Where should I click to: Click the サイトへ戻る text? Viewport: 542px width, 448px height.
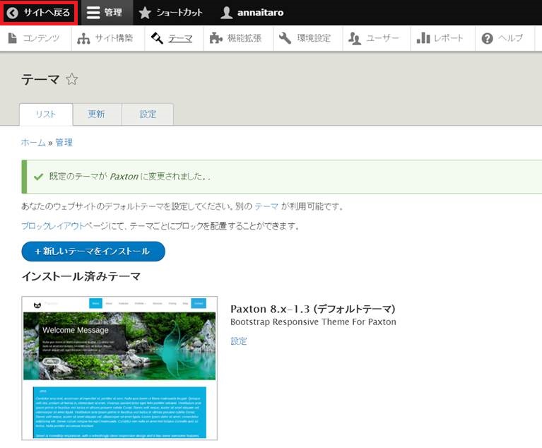pyautogui.click(x=47, y=13)
